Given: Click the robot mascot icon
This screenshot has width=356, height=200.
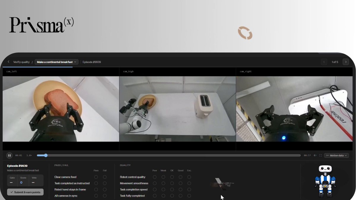Looking at the screenshot, I should click(x=325, y=181).
